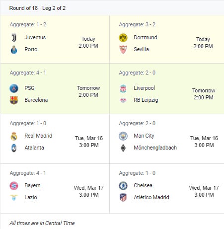This screenshot has width=224, height=229.
Task: Open the Lazio team name link
Action: point(31,197)
